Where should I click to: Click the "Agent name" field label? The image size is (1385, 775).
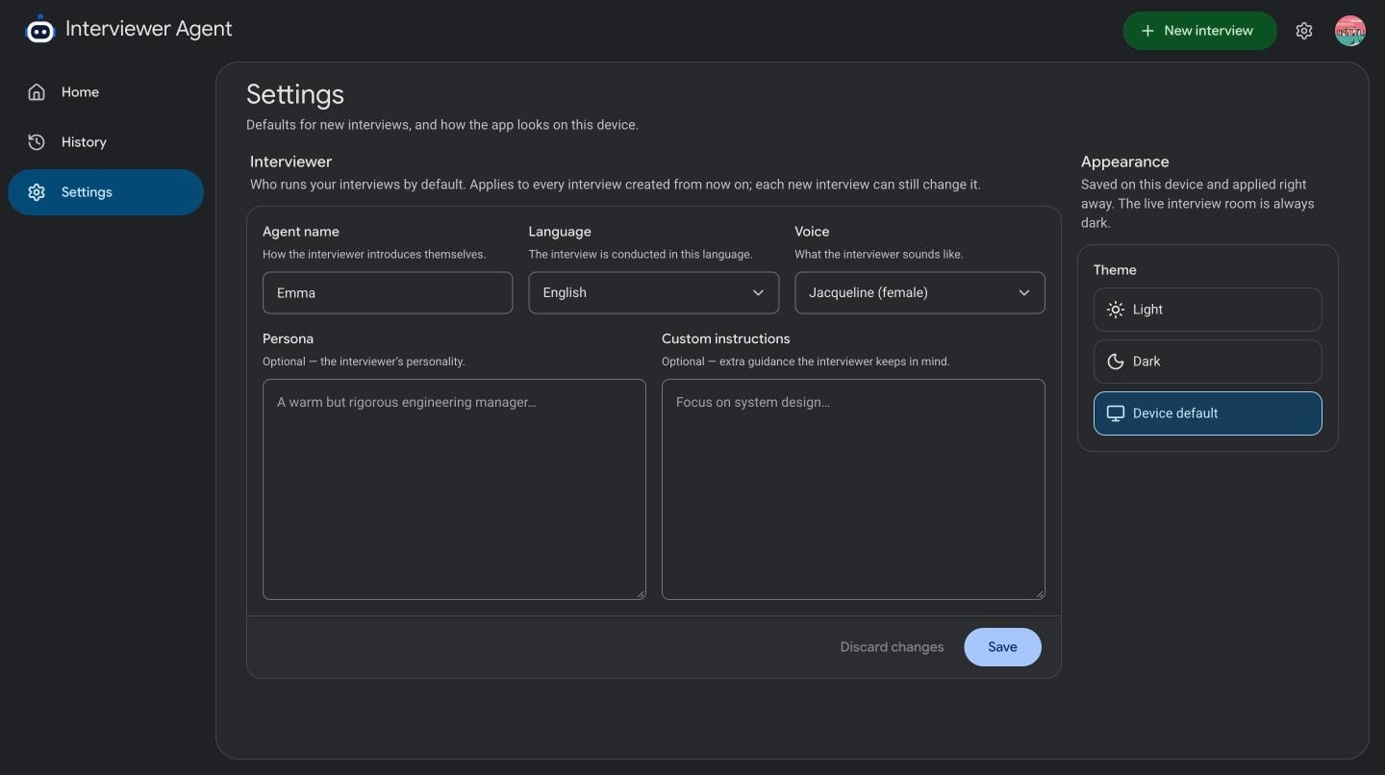301,232
